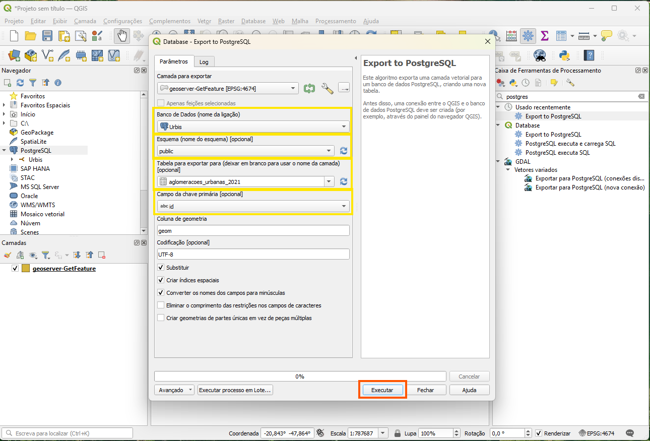
Task: Open the Campo da chave primária id dropdown
Action: pyautogui.click(x=253, y=206)
